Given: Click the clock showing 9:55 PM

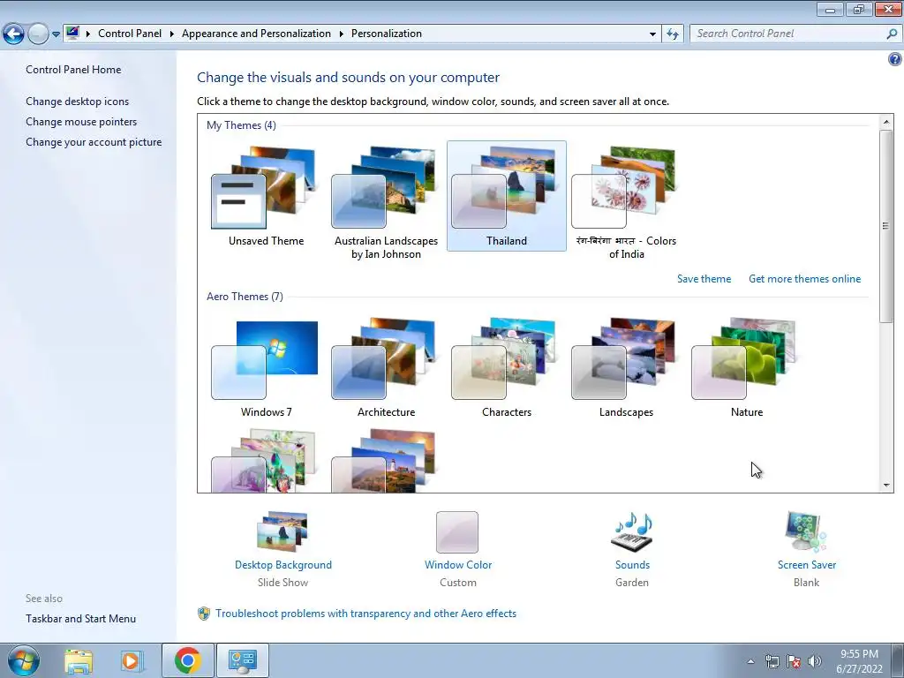Looking at the screenshot, I should coord(859,654).
